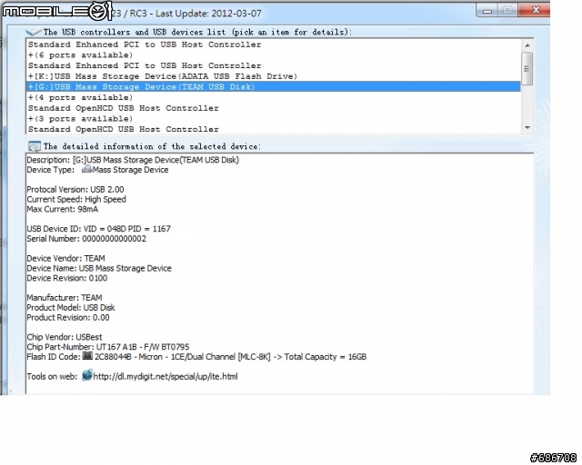Screen dimensions: 582x465
Task: Click the Device Name: USB Mass Storage Device line
Action: pyautogui.click(x=99, y=269)
